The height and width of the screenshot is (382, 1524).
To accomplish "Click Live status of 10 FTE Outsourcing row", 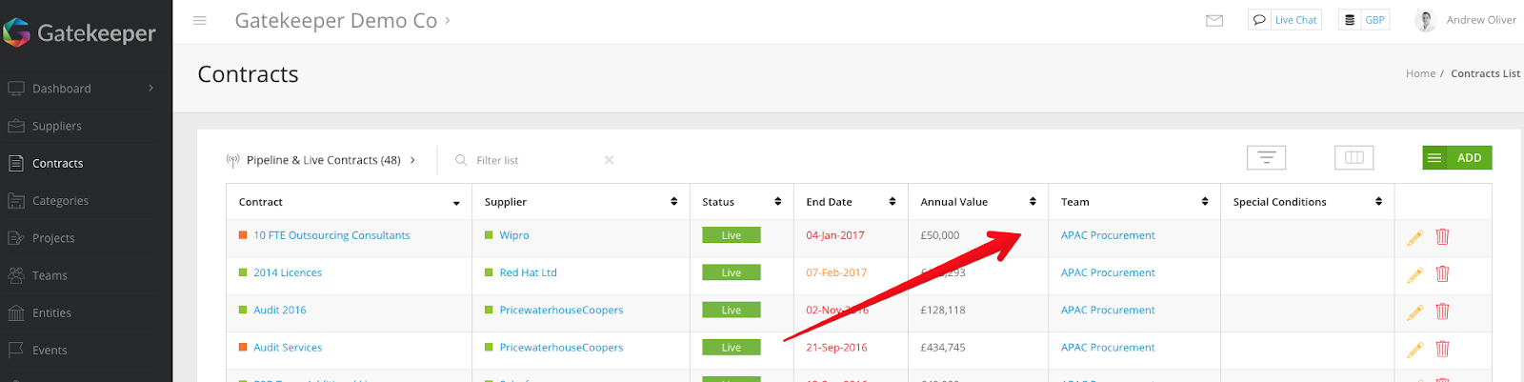I will [732, 235].
